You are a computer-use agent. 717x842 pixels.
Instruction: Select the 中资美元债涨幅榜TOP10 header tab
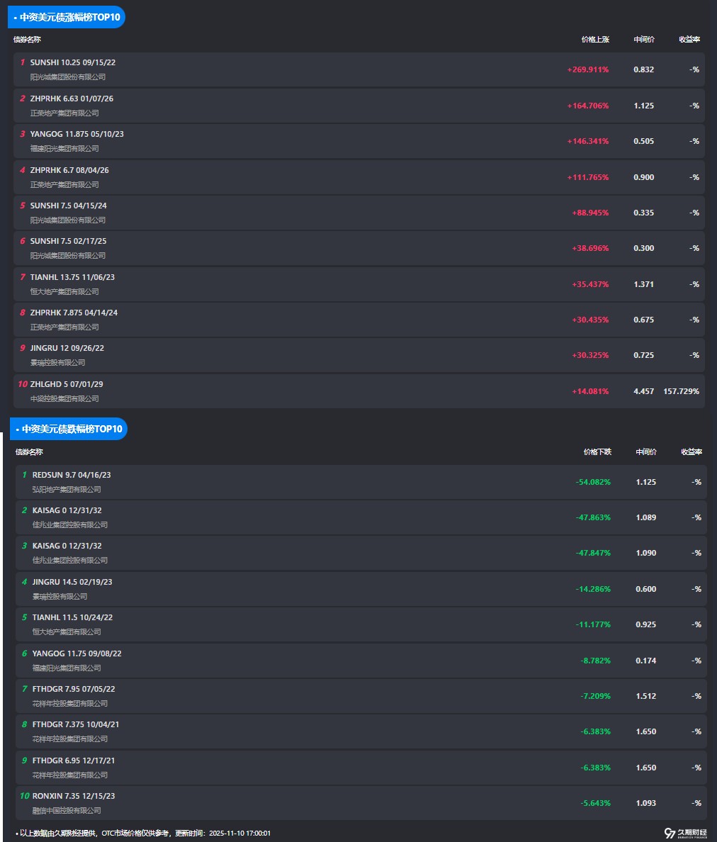67,17
